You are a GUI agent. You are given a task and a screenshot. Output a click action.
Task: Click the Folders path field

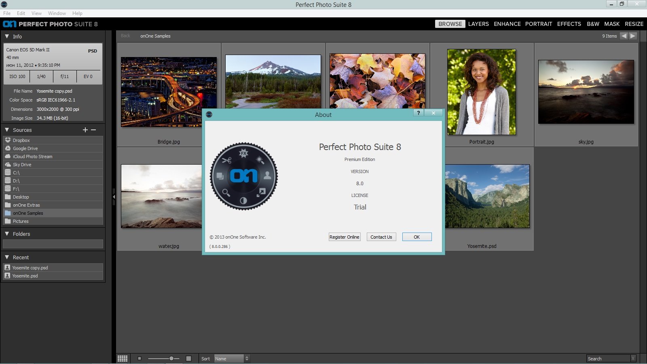click(53, 244)
